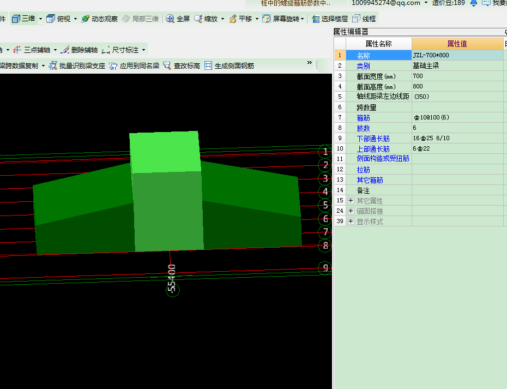The image size is (507, 389).
Task: Click 备注 value cell
Action: point(457,190)
